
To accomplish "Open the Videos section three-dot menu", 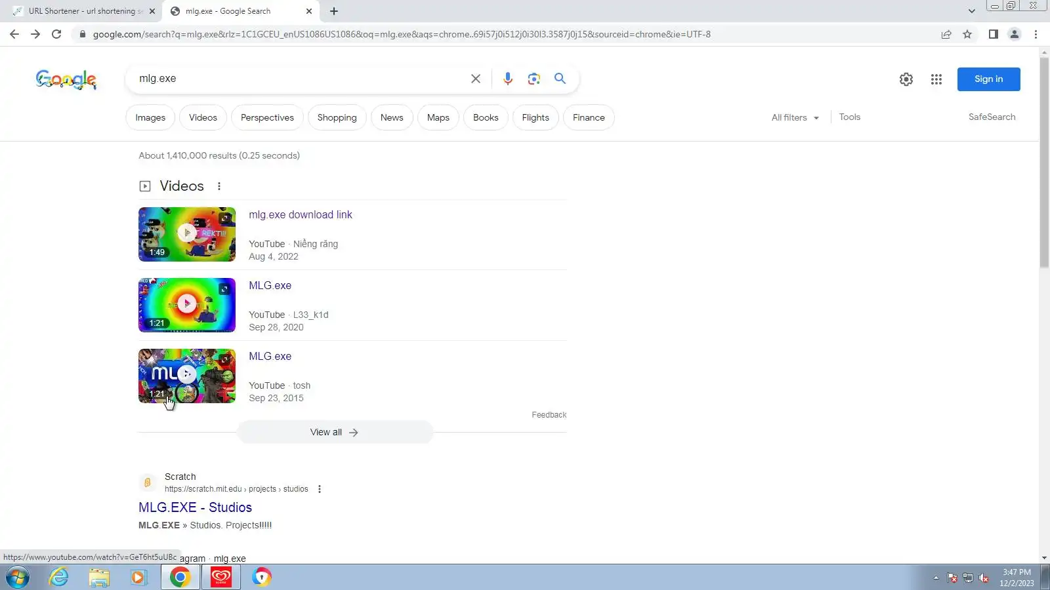I will tap(219, 186).
